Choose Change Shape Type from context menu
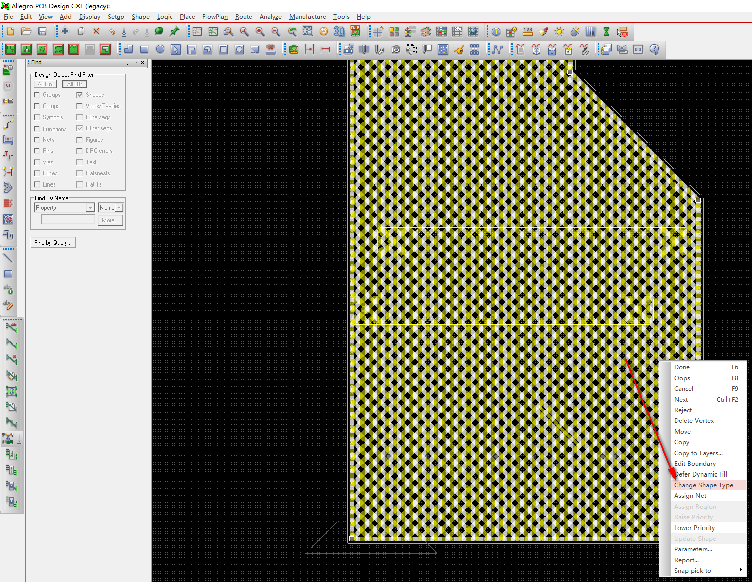The image size is (752, 582). 704,485
